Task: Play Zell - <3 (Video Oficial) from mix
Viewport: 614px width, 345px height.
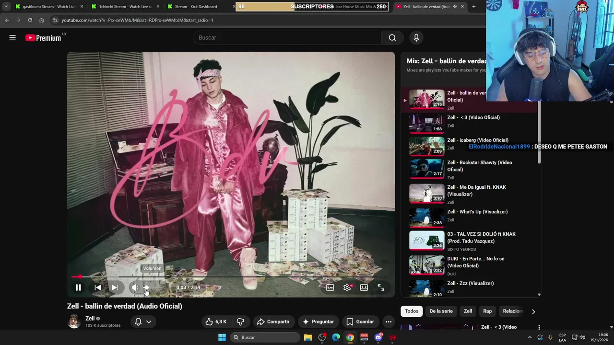Action: (470, 123)
